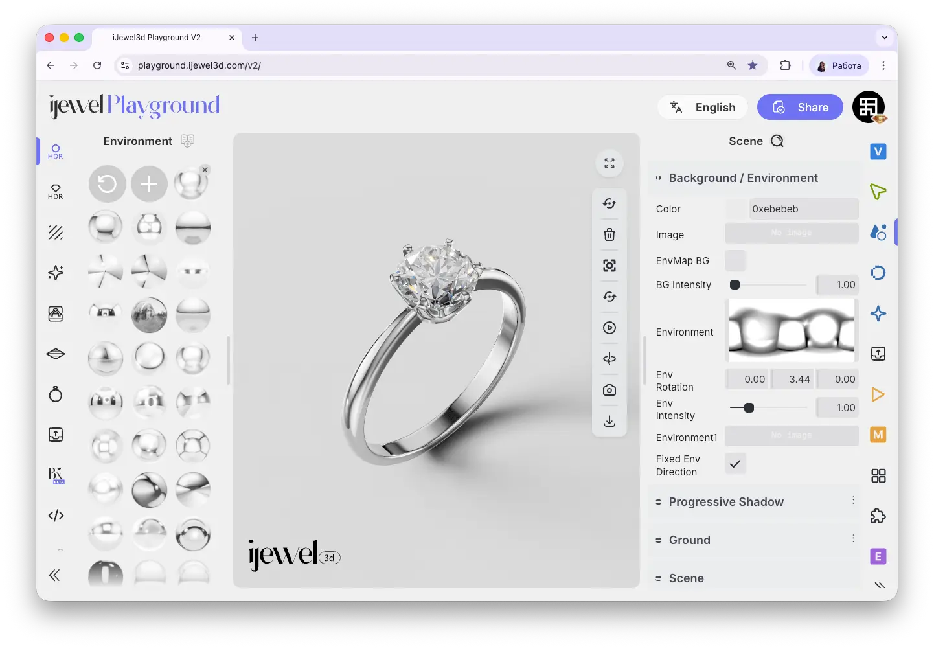Screen dimensions: 934x649
Task: Open the sparkle effects panel in left sidebar
Action: (x=56, y=273)
